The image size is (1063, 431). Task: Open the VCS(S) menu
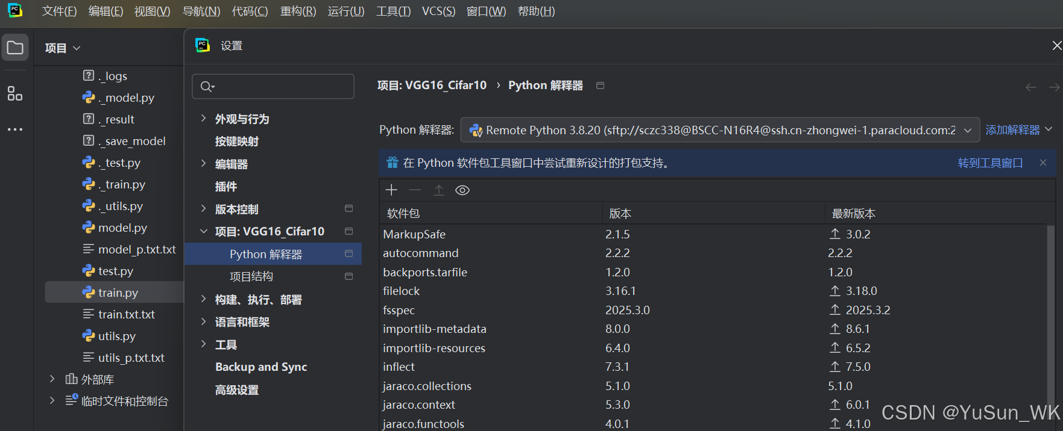438,11
